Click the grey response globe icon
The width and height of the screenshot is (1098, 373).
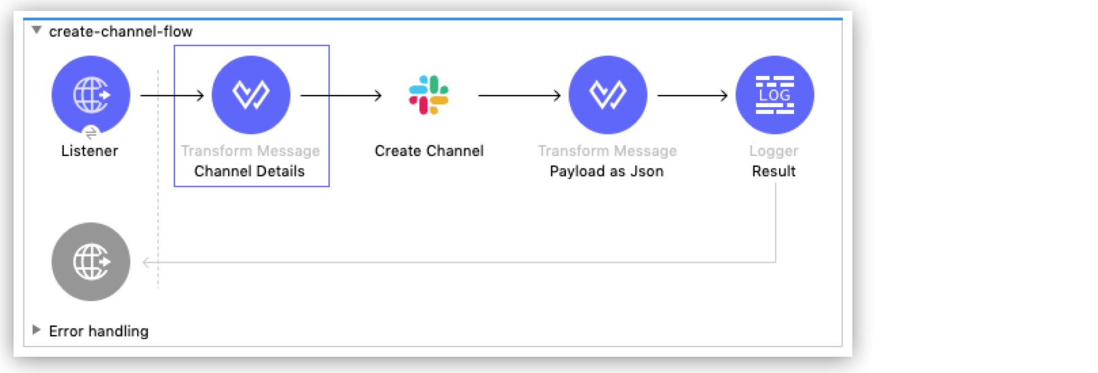[x=90, y=262]
